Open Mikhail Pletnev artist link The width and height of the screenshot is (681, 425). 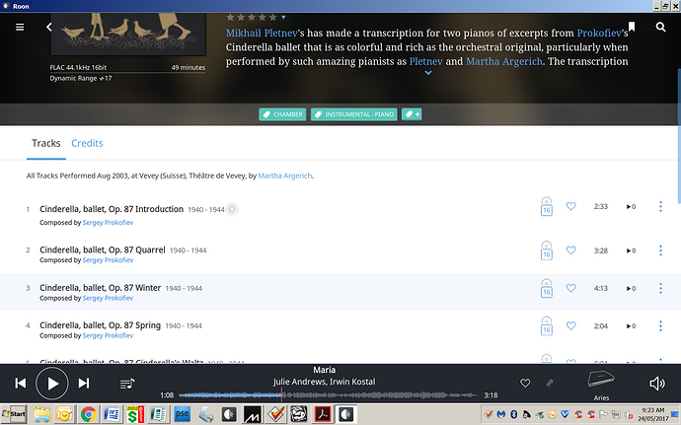pos(262,33)
